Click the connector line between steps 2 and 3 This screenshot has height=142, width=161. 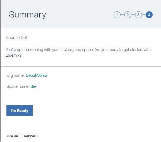[x=133, y=15]
